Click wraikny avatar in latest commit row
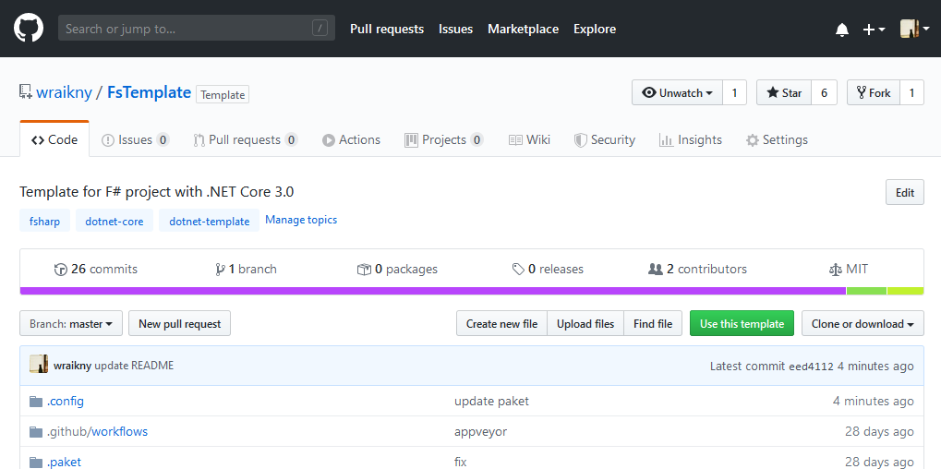The width and height of the screenshot is (941, 469). pos(39,364)
